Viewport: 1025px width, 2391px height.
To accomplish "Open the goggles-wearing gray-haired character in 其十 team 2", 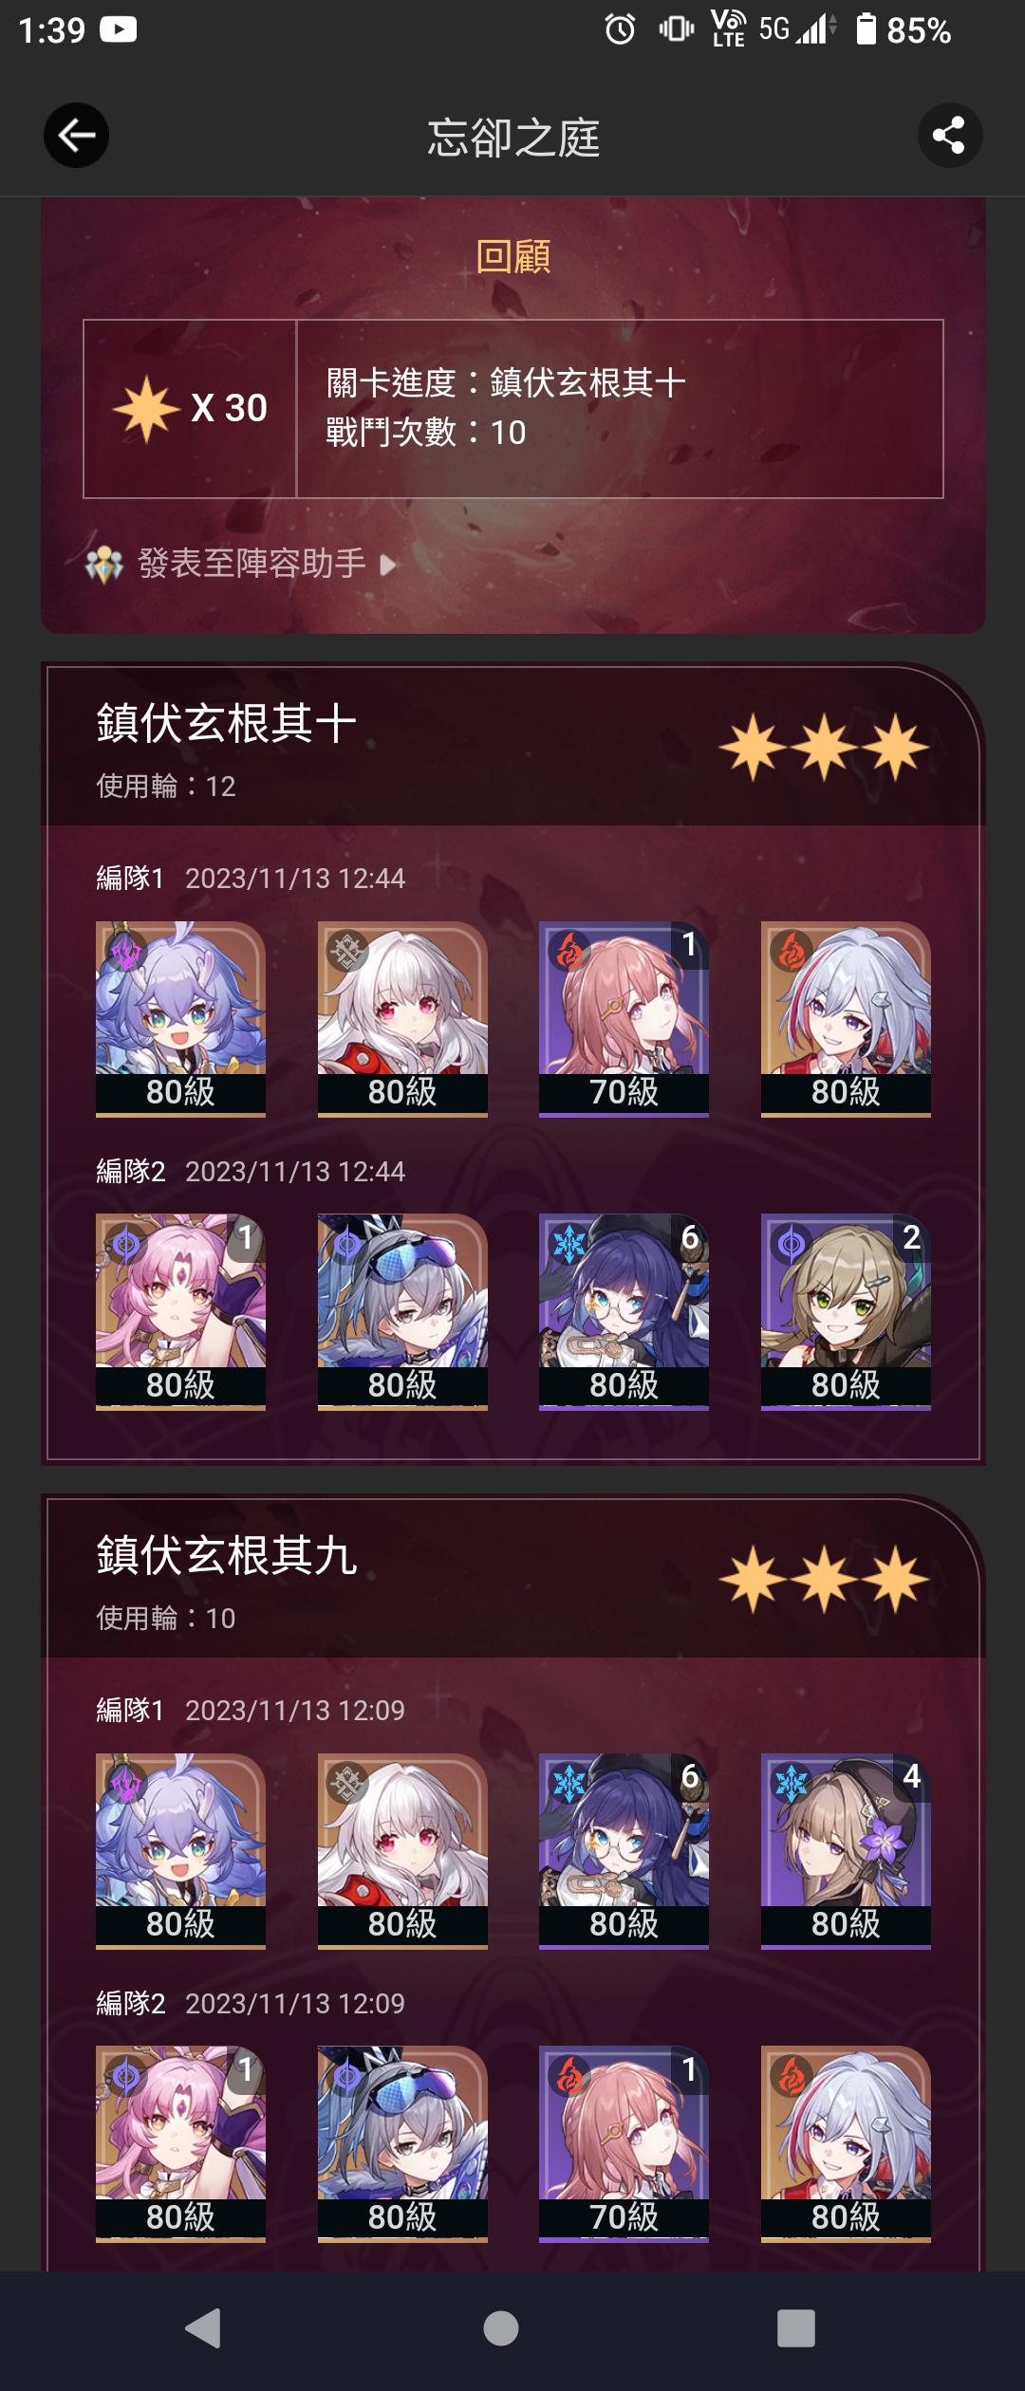I will tap(402, 1312).
